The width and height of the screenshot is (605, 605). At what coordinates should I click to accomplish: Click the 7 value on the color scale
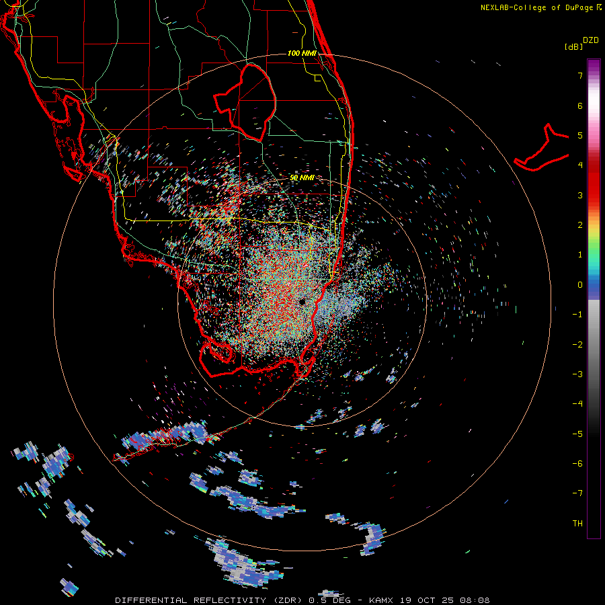(x=580, y=75)
